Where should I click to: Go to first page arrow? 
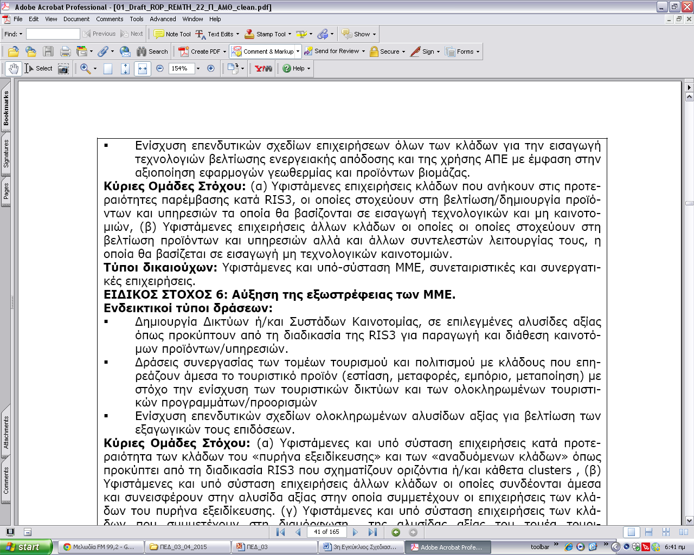(x=280, y=532)
